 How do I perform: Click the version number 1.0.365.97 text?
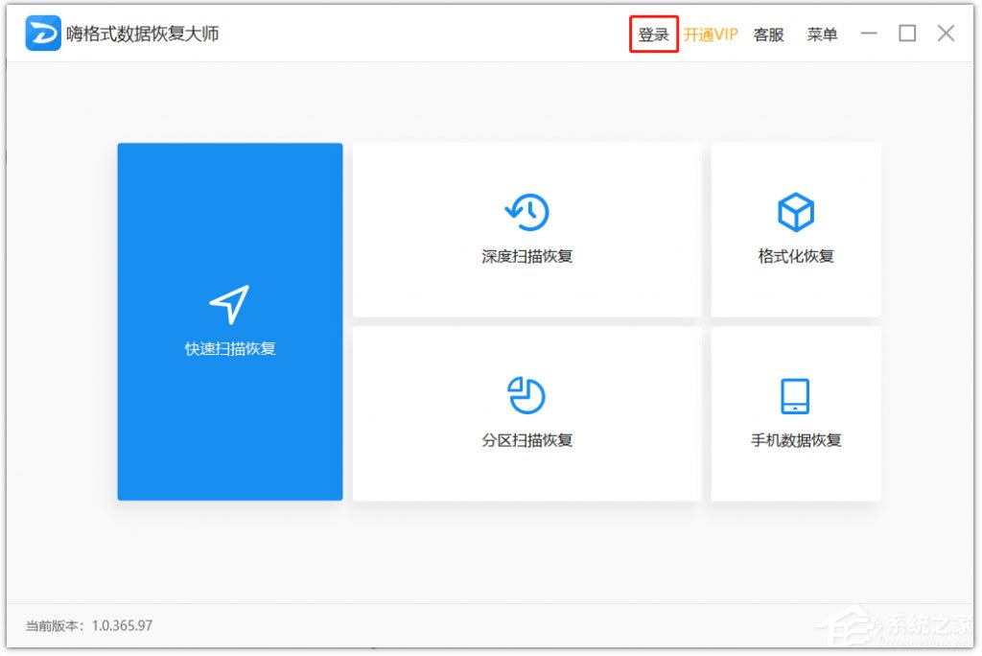(x=123, y=621)
